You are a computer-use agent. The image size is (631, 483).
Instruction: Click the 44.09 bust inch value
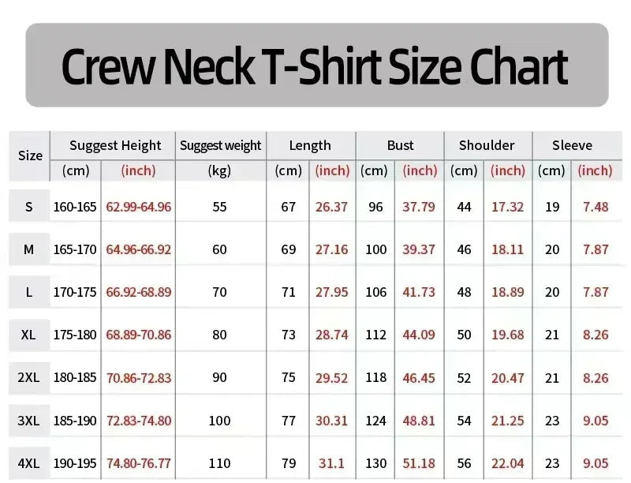point(419,335)
